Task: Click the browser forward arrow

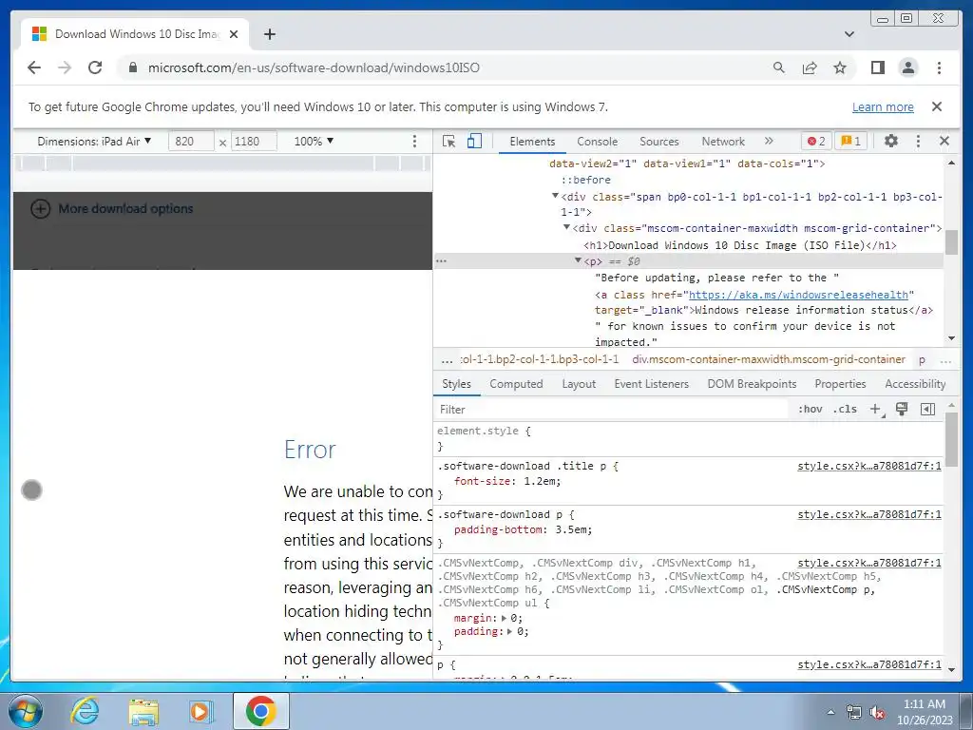Action: point(65,67)
